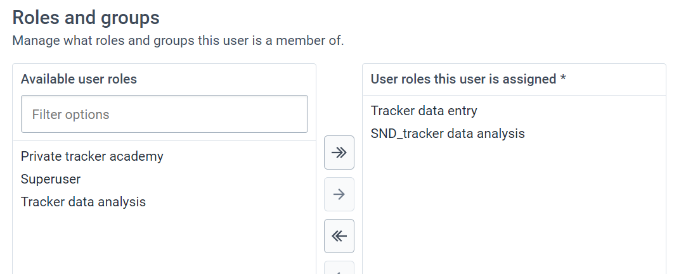Focus the Filter options search field
This screenshot has width=693, height=274.
tap(164, 115)
